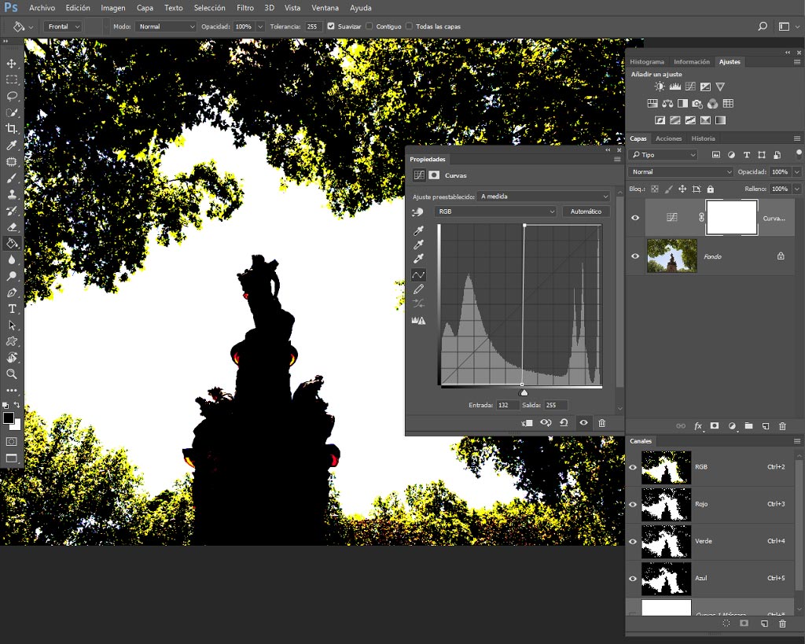Select the Horizontal Type tool
Viewport: 805px width, 644px height.
click(x=11, y=309)
